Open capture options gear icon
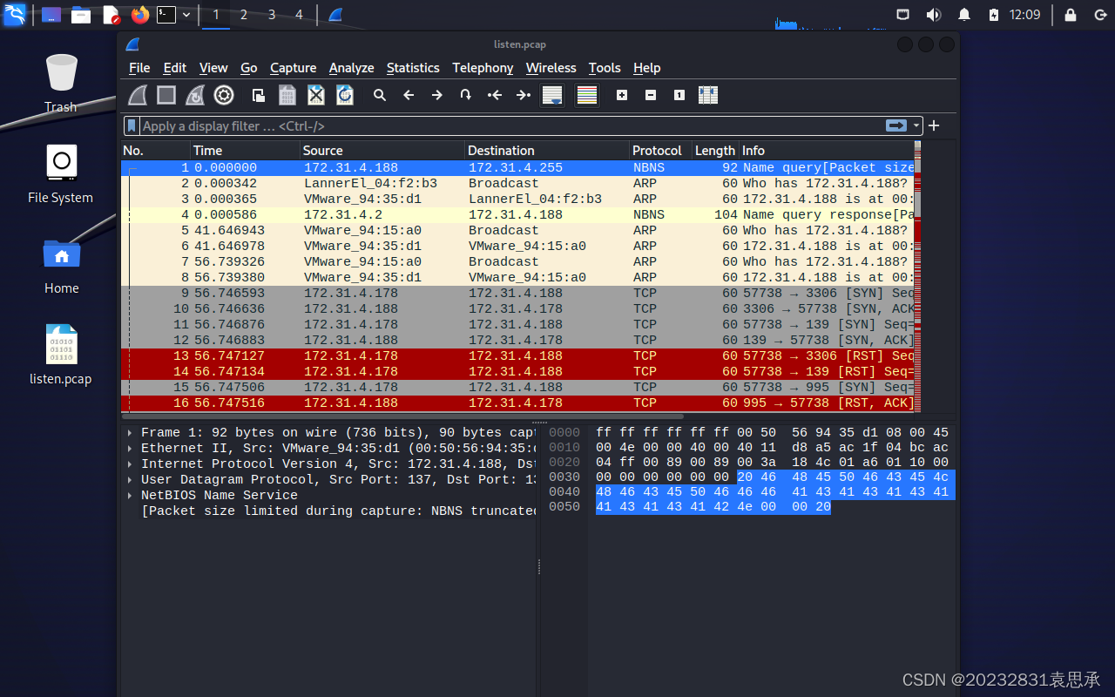The width and height of the screenshot is (1115, 697). tap(224, 95)
